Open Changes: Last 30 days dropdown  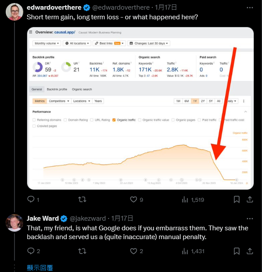coord(149,43)
